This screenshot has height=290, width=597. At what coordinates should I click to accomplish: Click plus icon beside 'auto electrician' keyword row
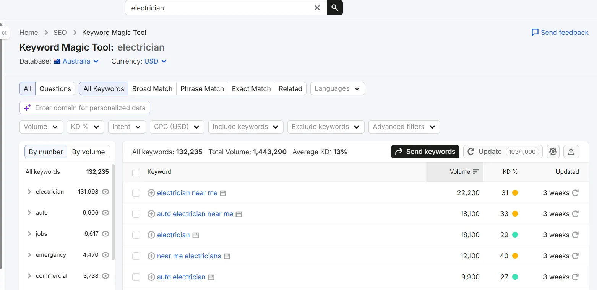pos(151,277)
